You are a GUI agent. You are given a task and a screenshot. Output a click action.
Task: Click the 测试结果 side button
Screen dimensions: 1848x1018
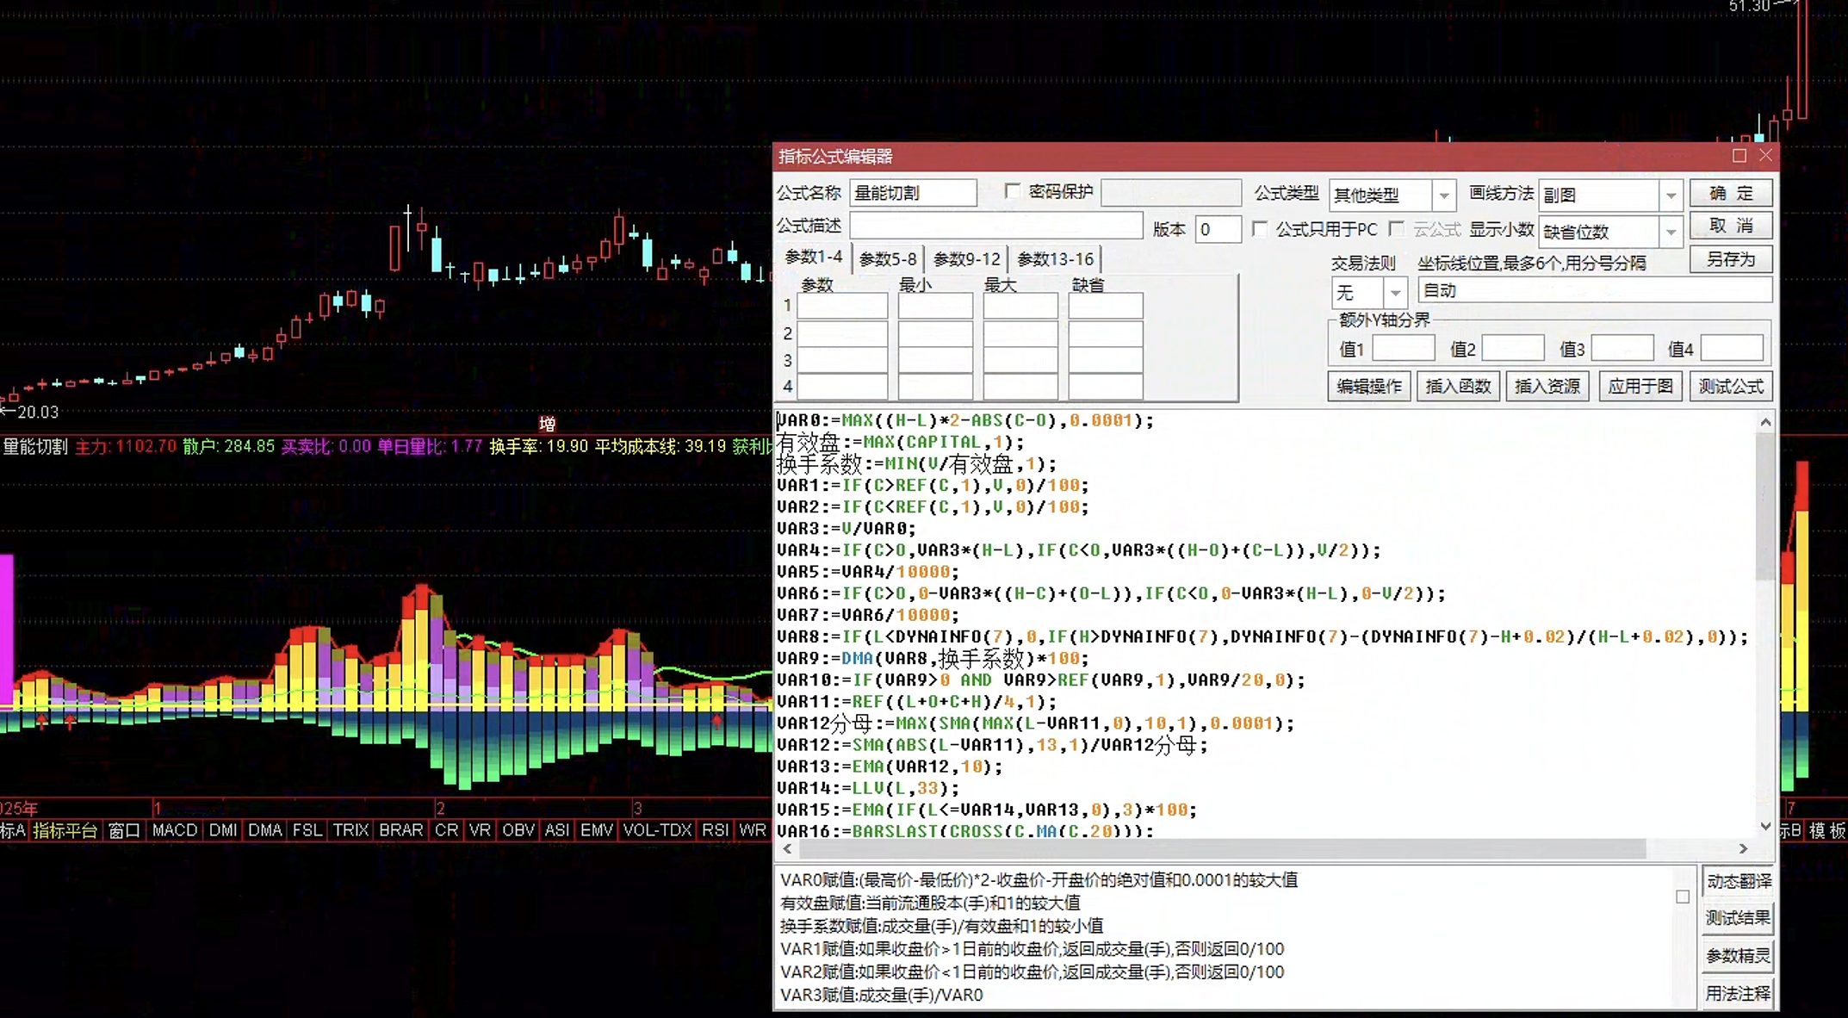(x=1739, y=918)
